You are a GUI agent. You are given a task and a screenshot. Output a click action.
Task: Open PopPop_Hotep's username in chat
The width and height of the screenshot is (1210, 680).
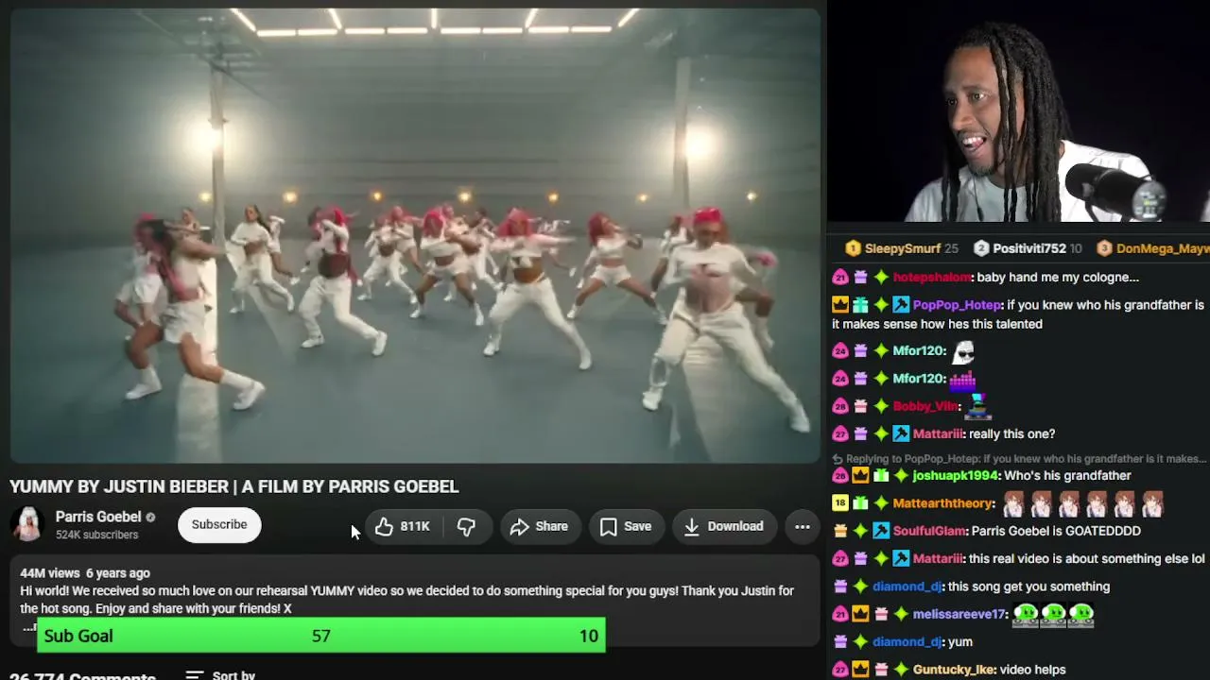click(957, 305)
